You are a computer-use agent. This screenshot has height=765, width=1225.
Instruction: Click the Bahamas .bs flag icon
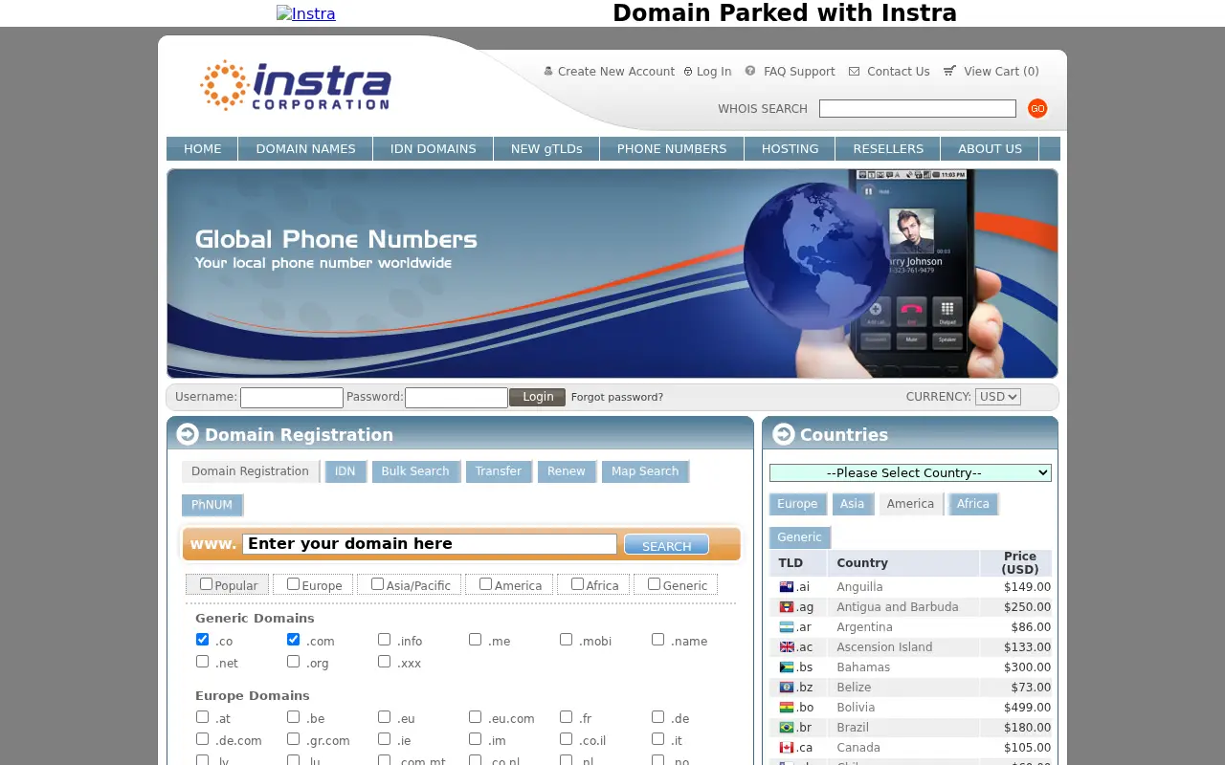787,667
